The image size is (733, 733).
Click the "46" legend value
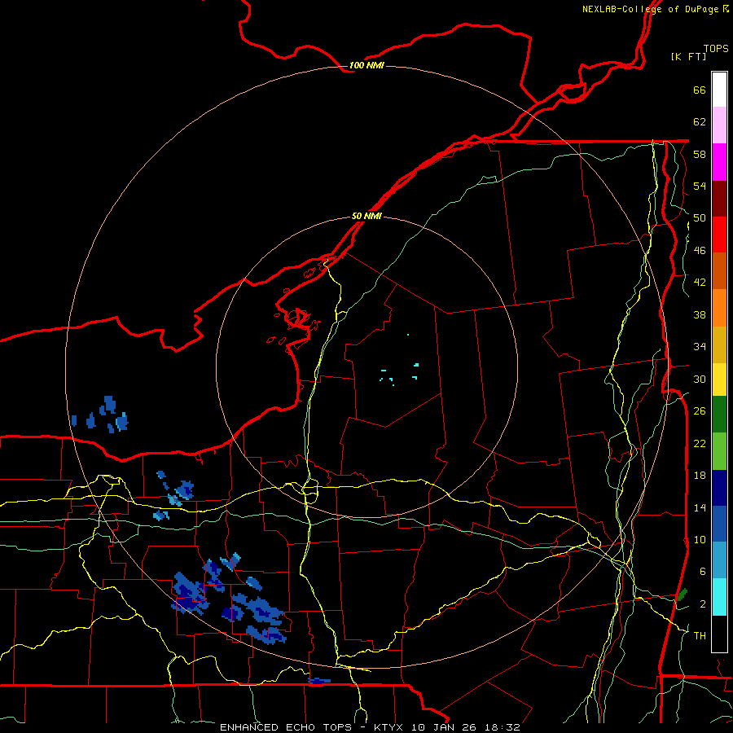(x=700, y=251)
